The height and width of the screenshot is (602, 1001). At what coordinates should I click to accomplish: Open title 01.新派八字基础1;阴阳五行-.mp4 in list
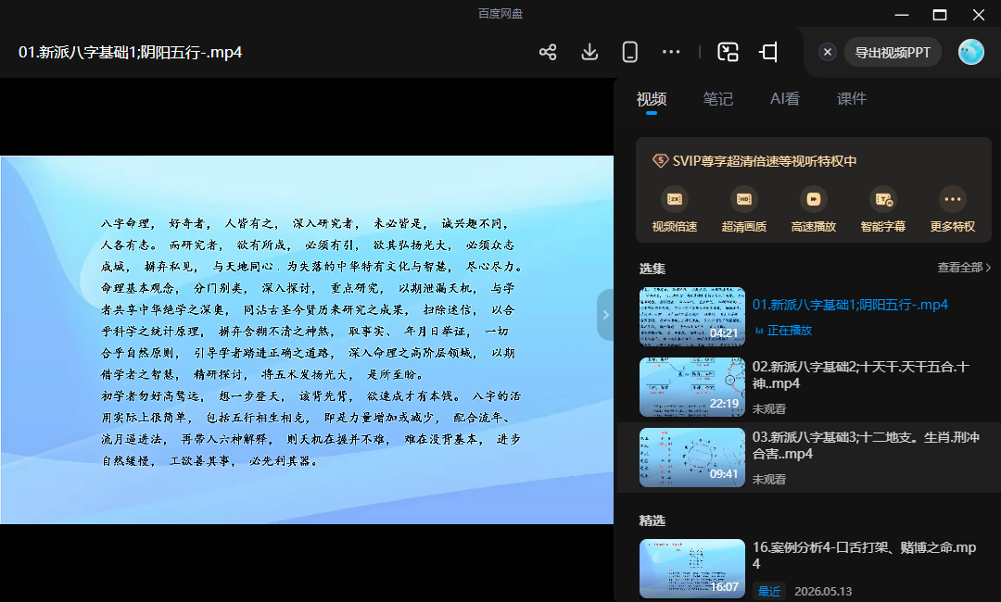point(850,305)
